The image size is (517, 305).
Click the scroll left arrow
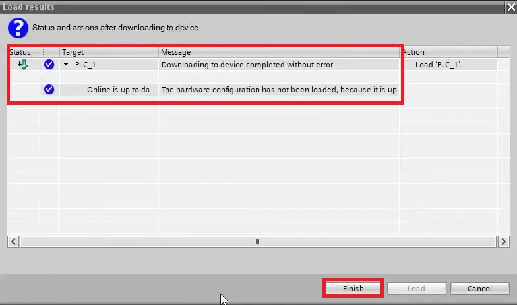pos(13,242)
